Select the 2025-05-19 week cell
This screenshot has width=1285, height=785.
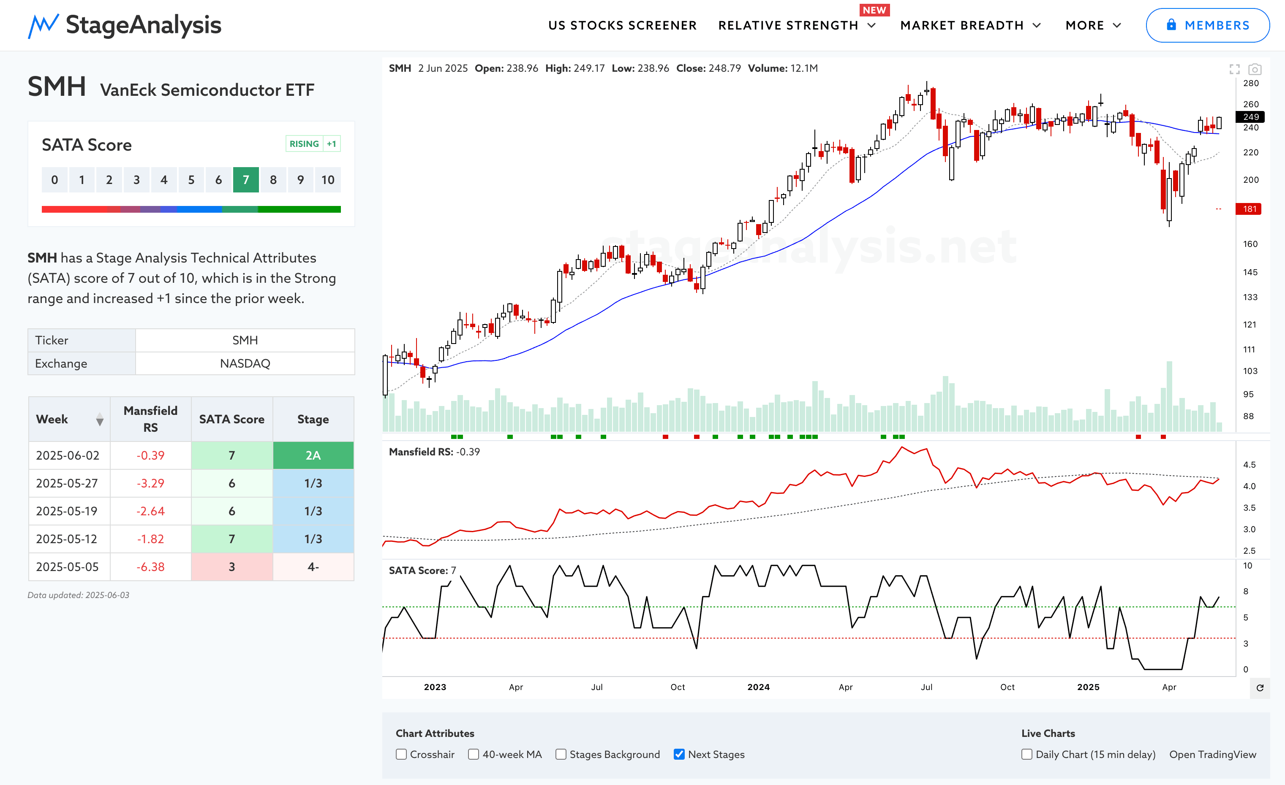[69, 512]
